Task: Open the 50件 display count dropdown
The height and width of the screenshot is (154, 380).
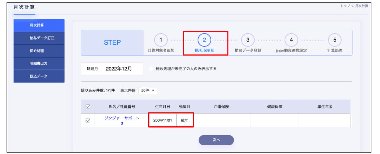Action: pos(148,91)
